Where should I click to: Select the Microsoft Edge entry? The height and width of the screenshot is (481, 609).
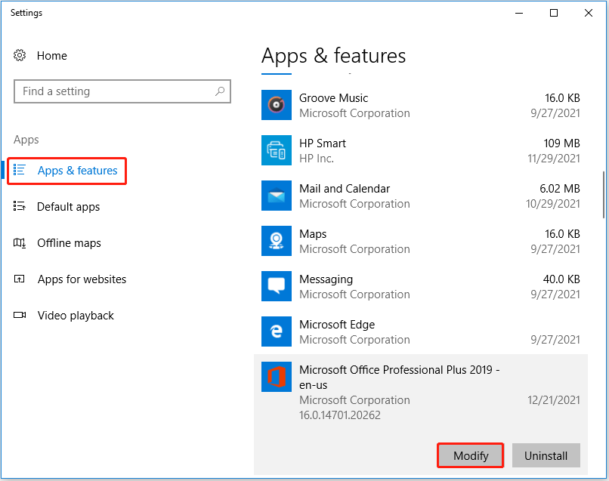(x=421, y=331)
